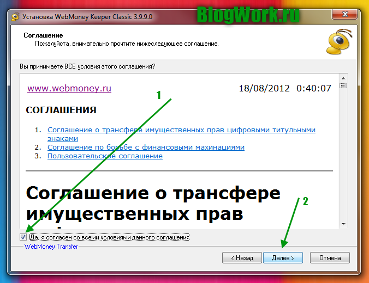Click the WebMoney ant icon in title bar
Screen dimensions: 369x283
[15, 17]
